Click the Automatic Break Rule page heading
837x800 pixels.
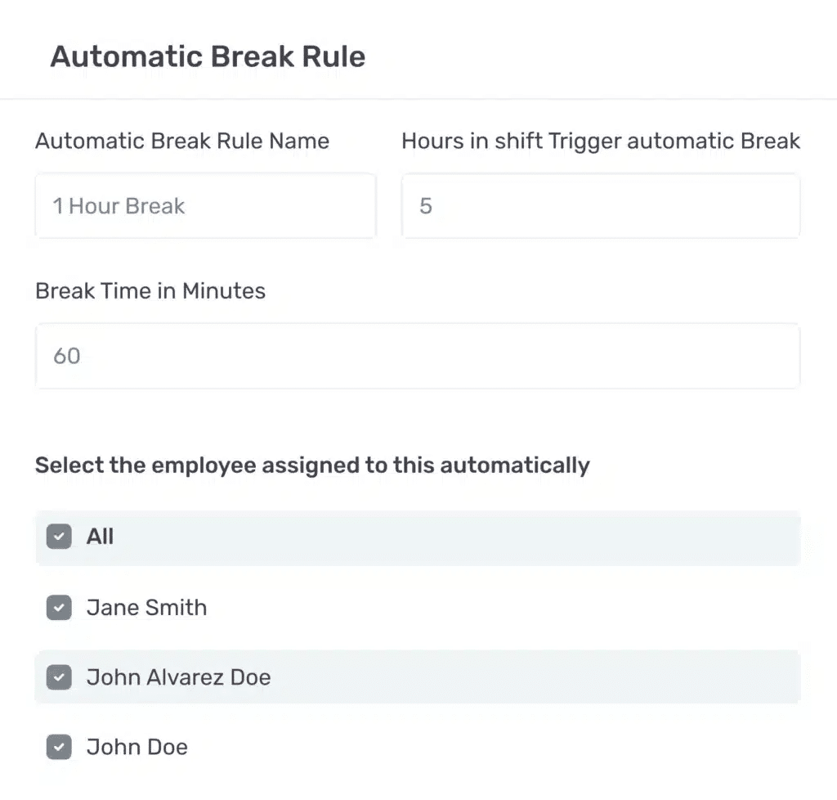208,56
